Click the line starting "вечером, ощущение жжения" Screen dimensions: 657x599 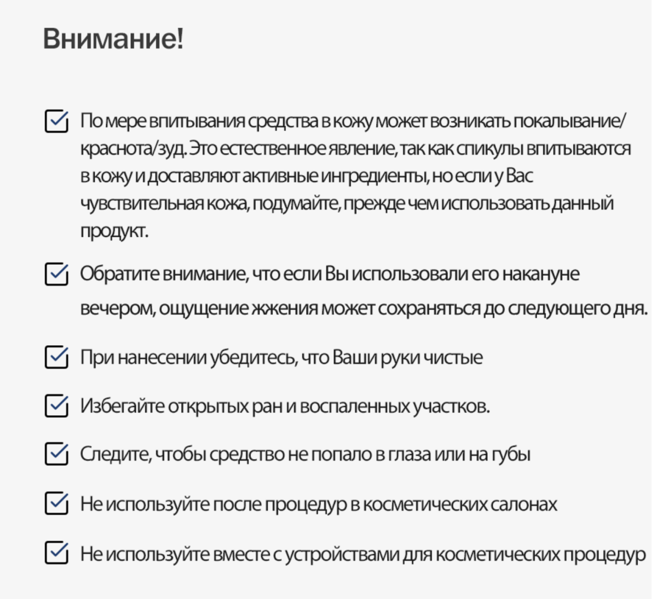coord(364,308)
